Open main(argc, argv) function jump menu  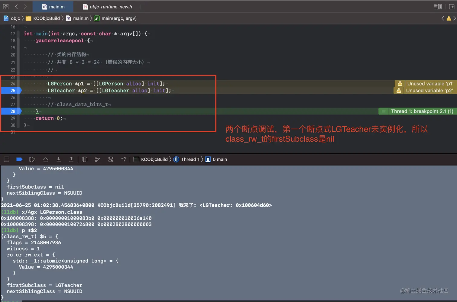click(115, 18)
